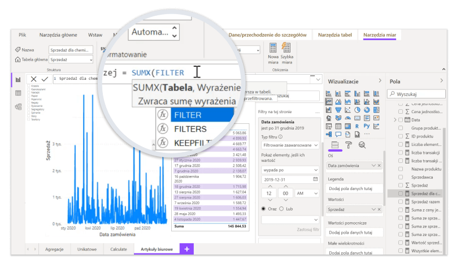The height and width of the screenshot is (267, 456).
Task: Switch to Narzędzia główne ribbon tab
Action: (x=58, y=35)
